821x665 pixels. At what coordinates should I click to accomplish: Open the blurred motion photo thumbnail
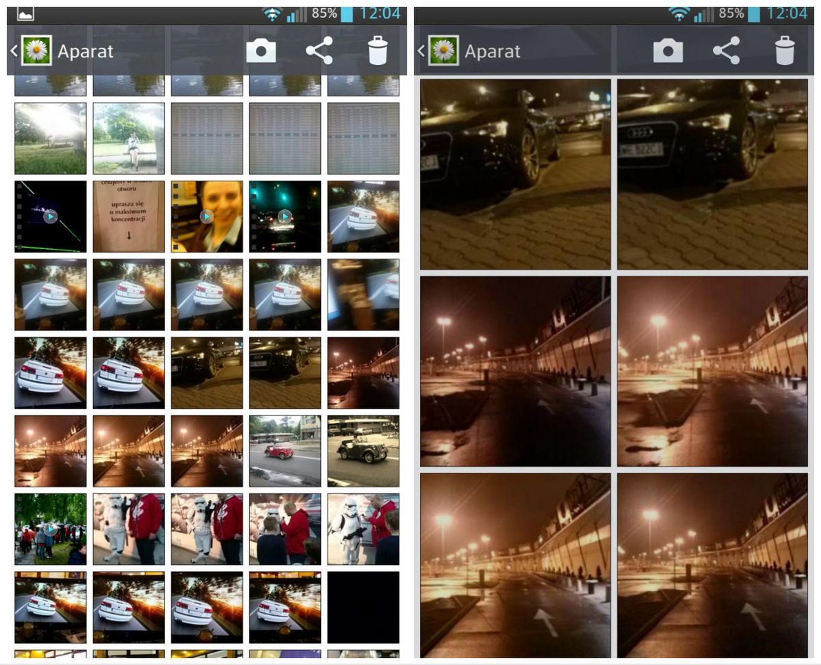pos(363,294)
